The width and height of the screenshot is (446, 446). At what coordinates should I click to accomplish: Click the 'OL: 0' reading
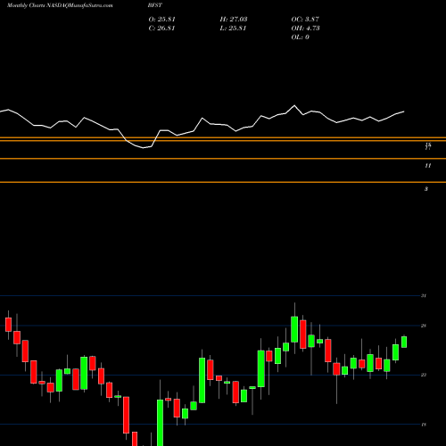click(300, 37)
